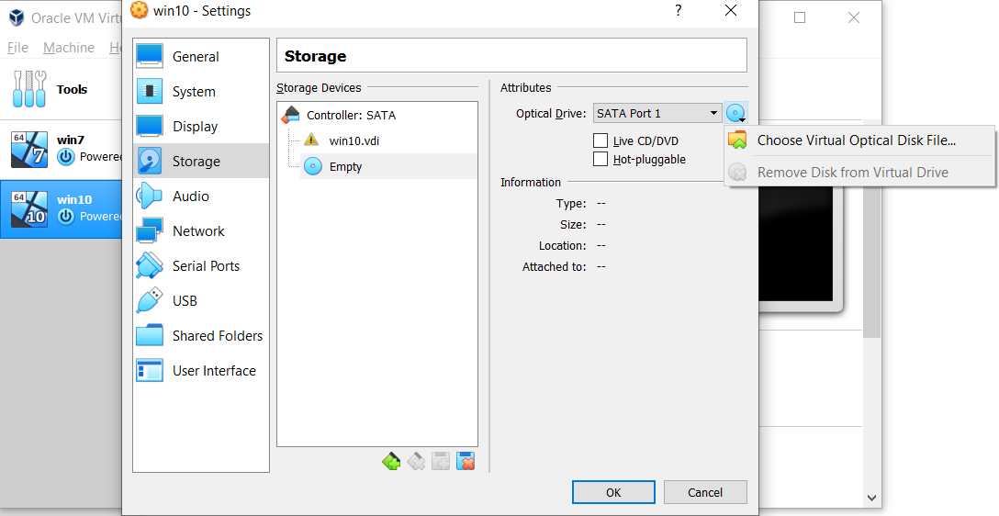The height and width of the screenshot is (516, 999).
Task: Open the User Interface settings category
Action: [201, 371]
